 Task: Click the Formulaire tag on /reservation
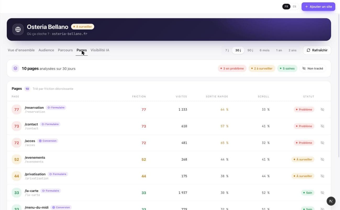click(56, 108)
